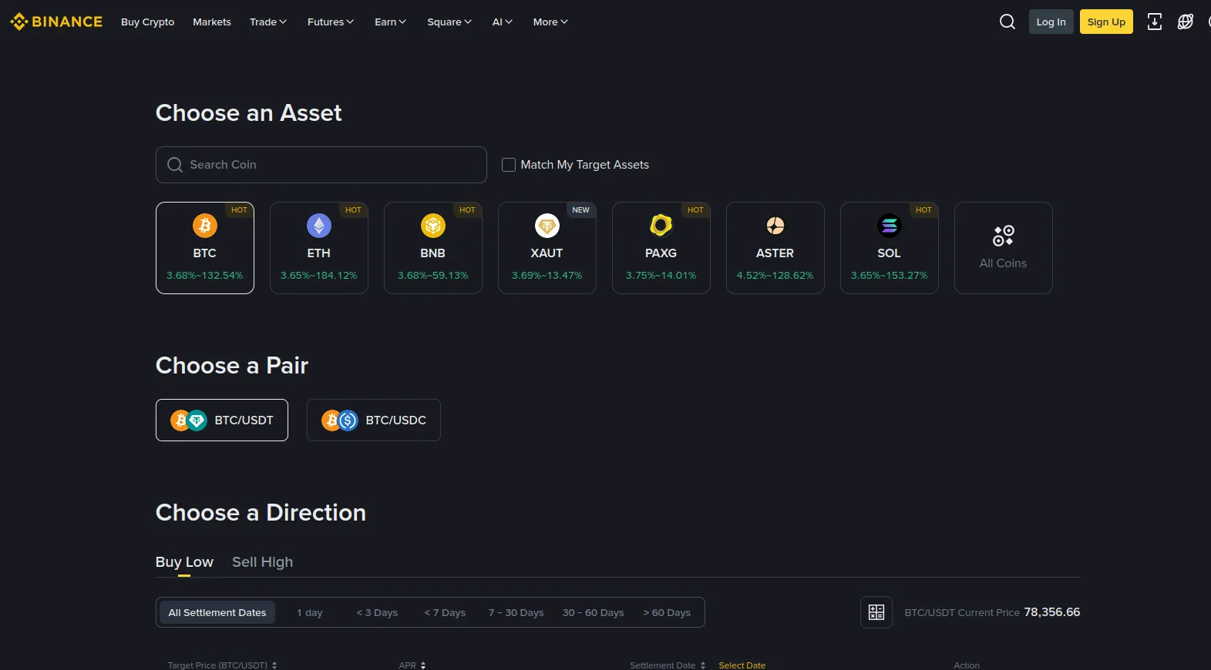Sort by Settlement Date arrows
The height and width of the screenshot is (670, 1211).
click(x=703, y=665)
